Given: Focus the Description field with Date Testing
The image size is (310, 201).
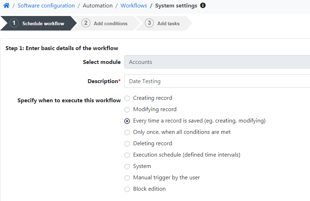Looking at the screenshot, I should click(x=217, y=81).
